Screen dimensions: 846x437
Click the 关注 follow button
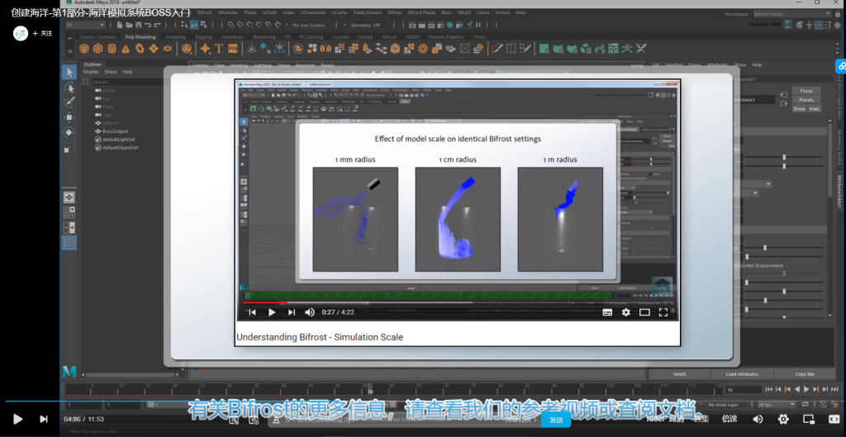coord(43,33)
